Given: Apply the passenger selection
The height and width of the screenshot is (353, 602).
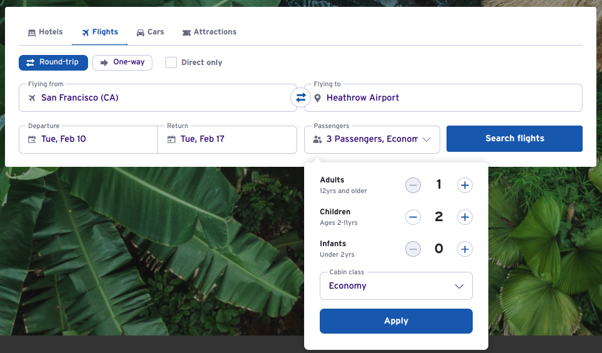Looking at the screenshot, I should 396,321.
